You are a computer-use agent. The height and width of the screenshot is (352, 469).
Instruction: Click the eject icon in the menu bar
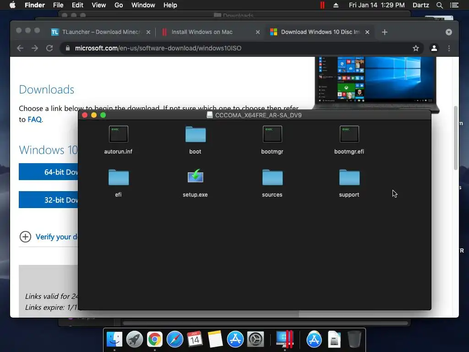(x=336, y=5)
